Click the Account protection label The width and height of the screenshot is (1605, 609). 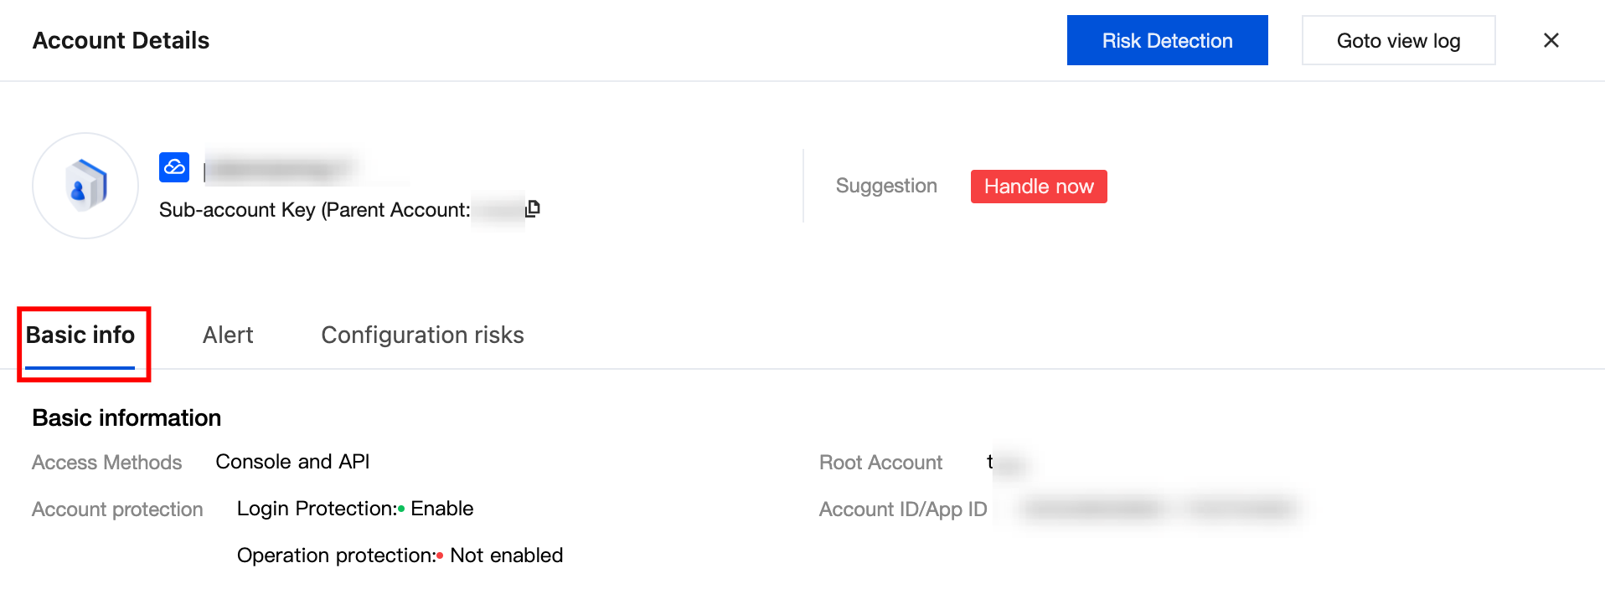[117, 509]
